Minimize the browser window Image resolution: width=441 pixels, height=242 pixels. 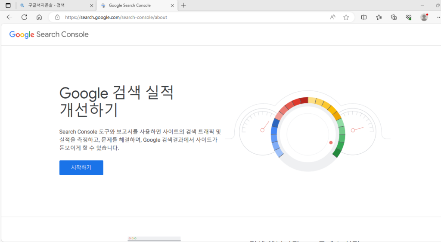[422, 5]
